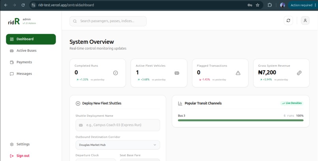The height and width of the screenshot is (161, 318).
Task: Click the Completed Runs checkmark icon
Action: coord(115,73)
